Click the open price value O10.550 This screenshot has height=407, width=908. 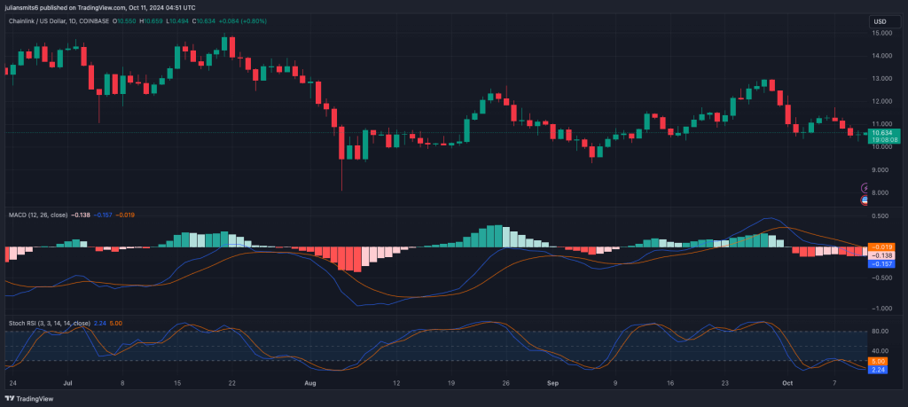click(123, 21)
